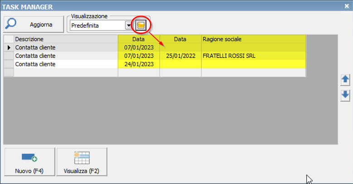Click the second Data column header
This screenshot has height=184, width=353.
tap(180, 39)
